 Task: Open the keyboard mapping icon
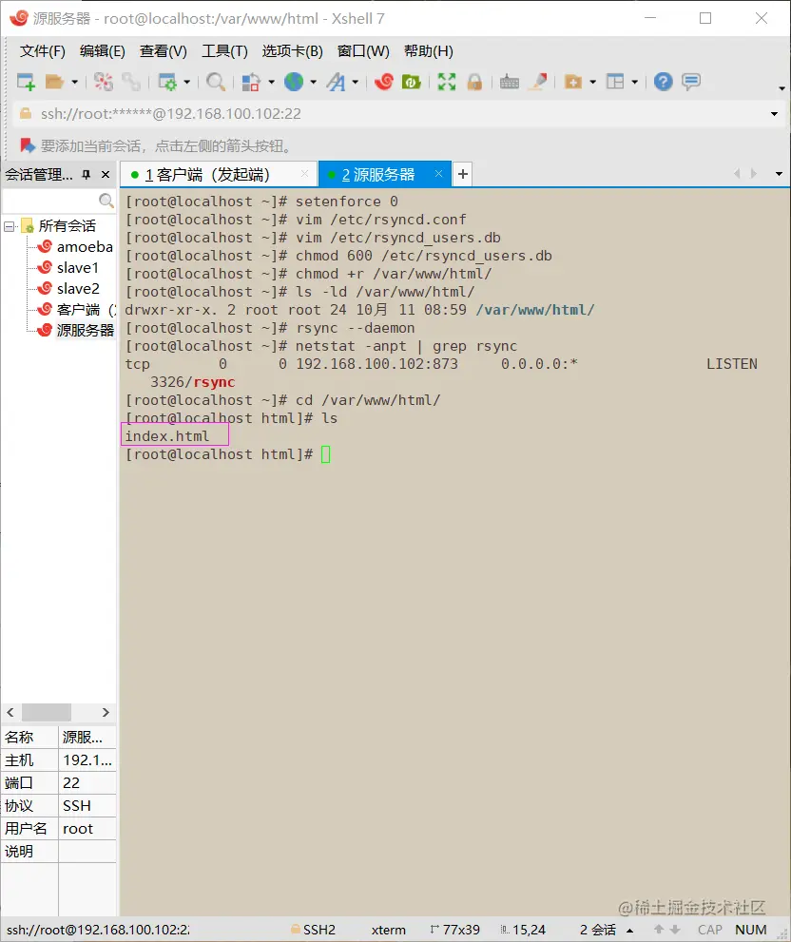click(x=509, y=82)
